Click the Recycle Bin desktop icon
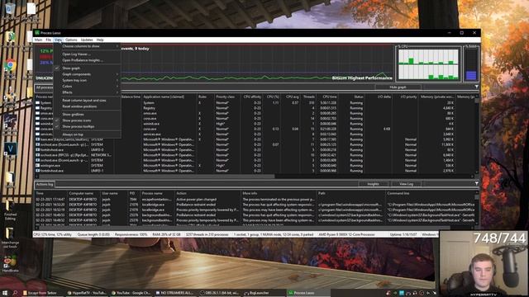The image size is (529, 297). point(10,9)
